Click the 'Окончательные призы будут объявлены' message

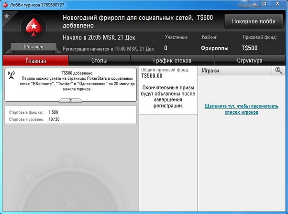168,96
